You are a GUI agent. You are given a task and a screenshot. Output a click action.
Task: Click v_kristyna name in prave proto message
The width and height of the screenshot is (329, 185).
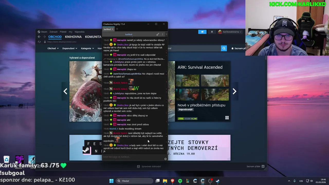(118, 62)
